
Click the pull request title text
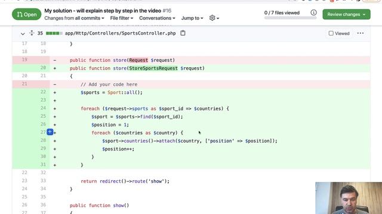click(x=103, y=11)
